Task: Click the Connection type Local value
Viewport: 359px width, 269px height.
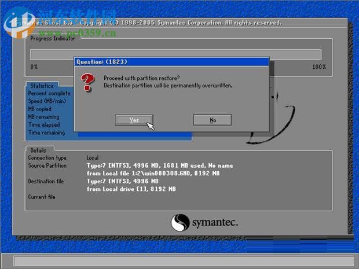Action: coord(93,157)
